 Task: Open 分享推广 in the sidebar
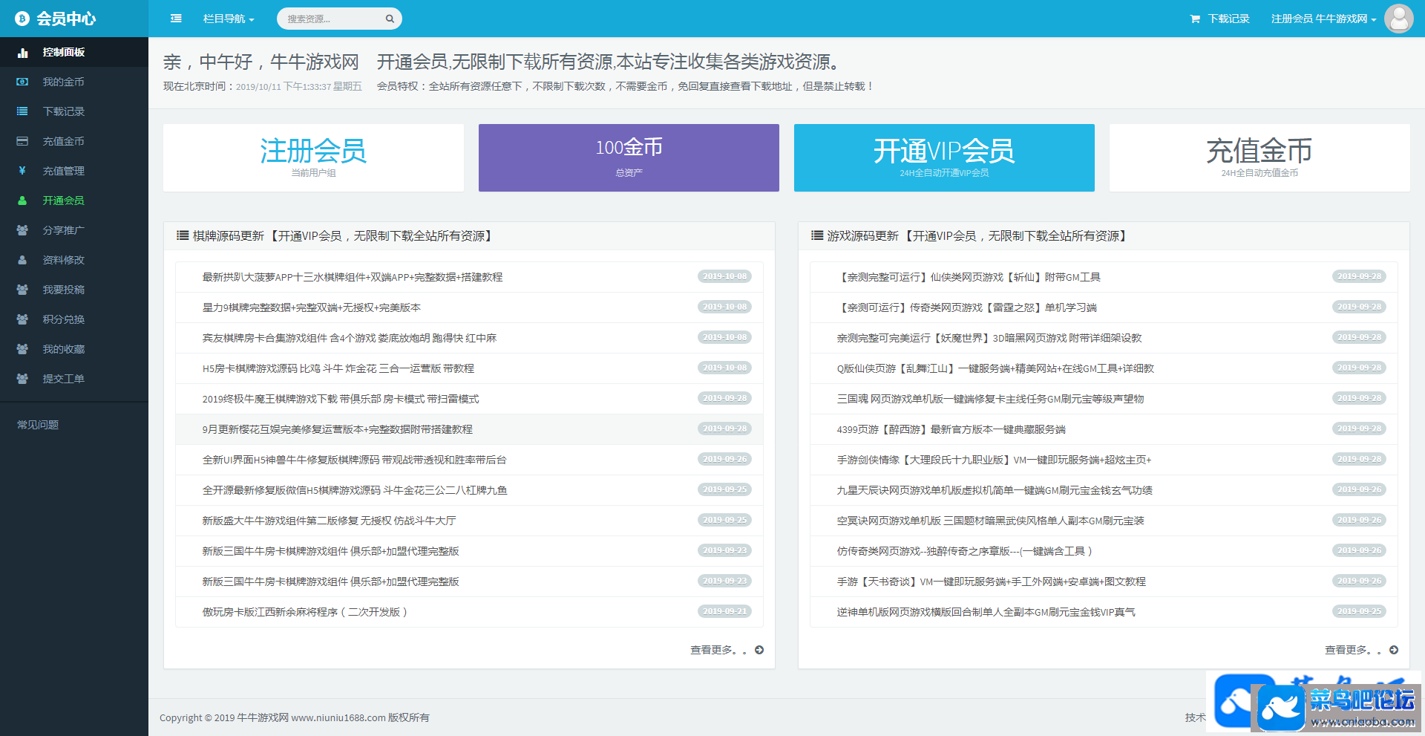(x=74, y=230)
